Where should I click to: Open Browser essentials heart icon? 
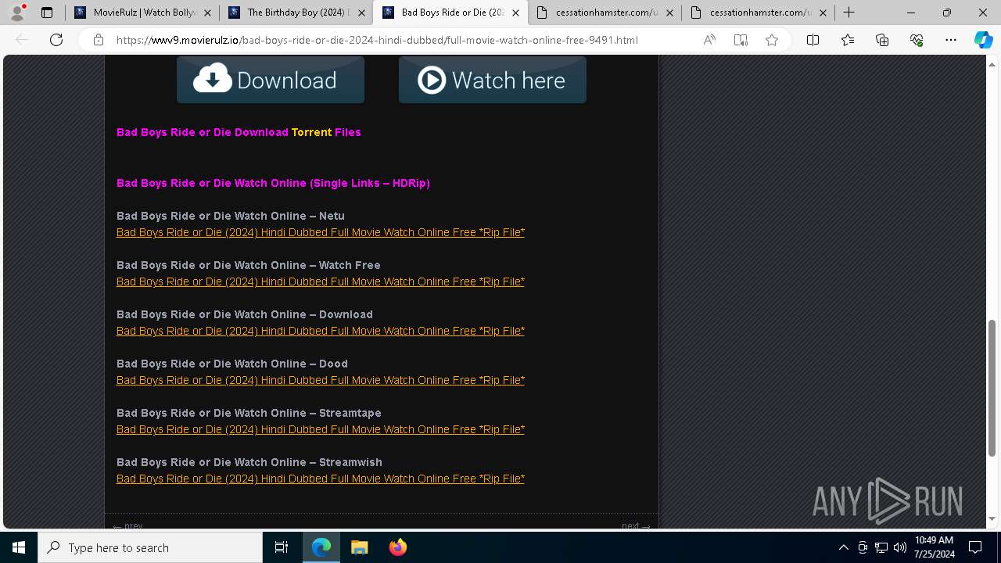(917, 40)
